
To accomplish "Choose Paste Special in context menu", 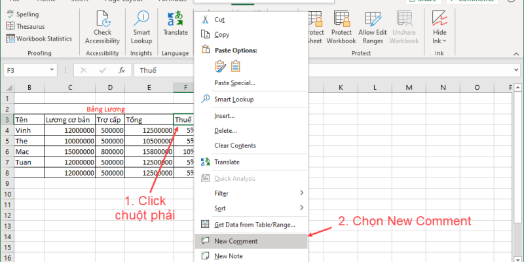I will 234,83.
